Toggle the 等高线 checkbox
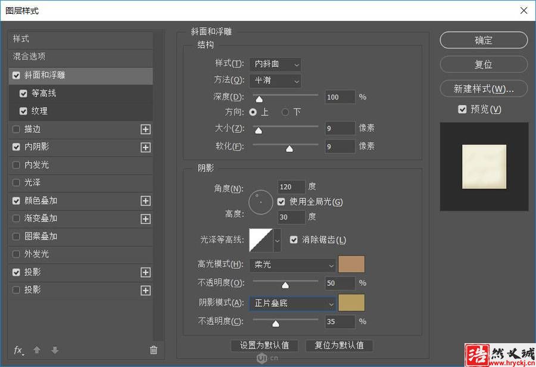 click(x=23, y=94)
